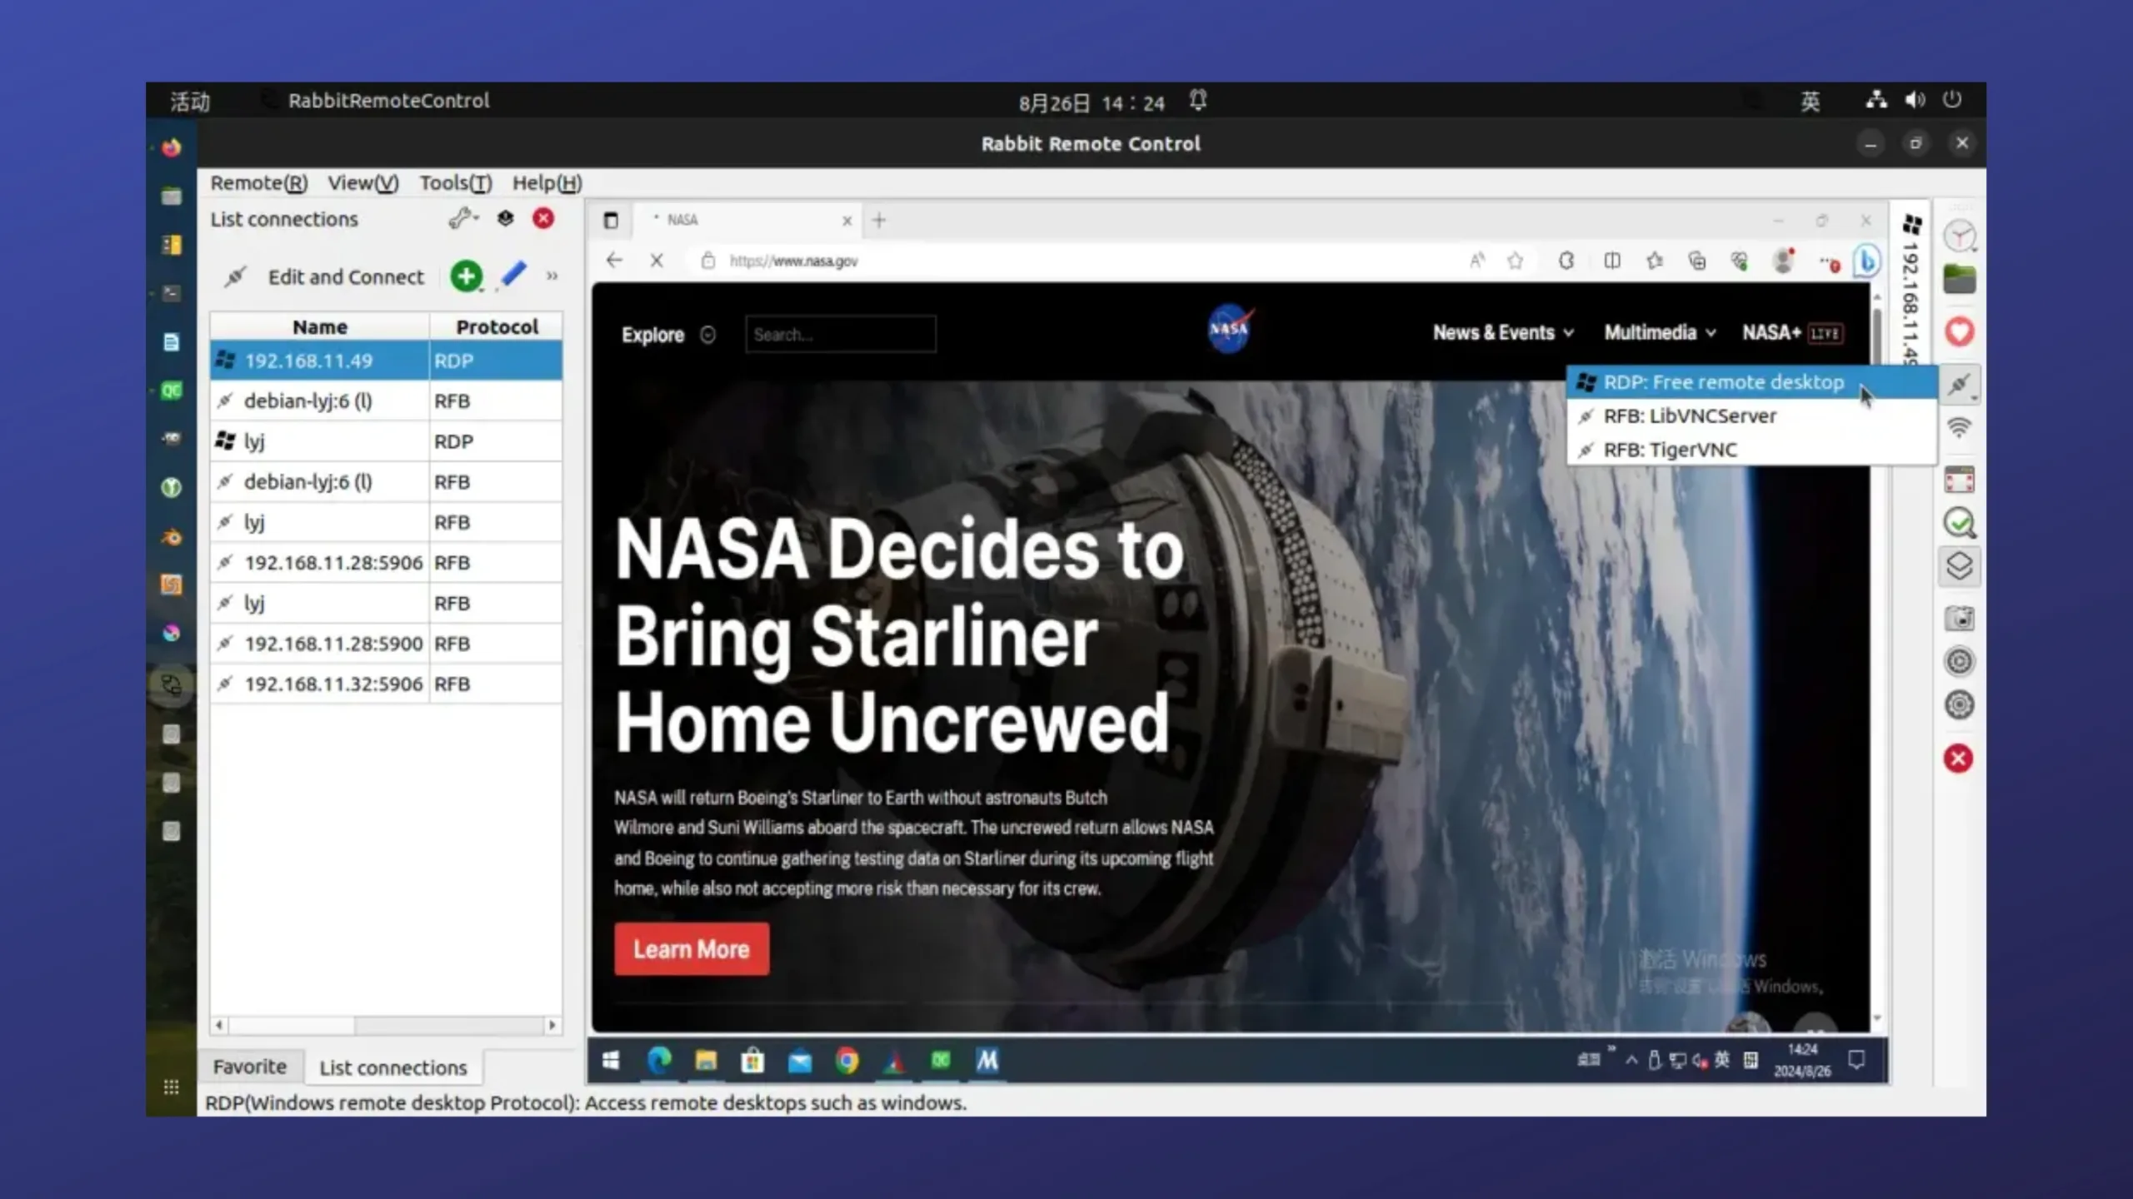Select the 192.168.11.32:5906 connection

[x=387, y=684]
